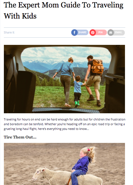This screenshot has width=133, height=185.
Task: Click the child in green boots
Action: 78,91
